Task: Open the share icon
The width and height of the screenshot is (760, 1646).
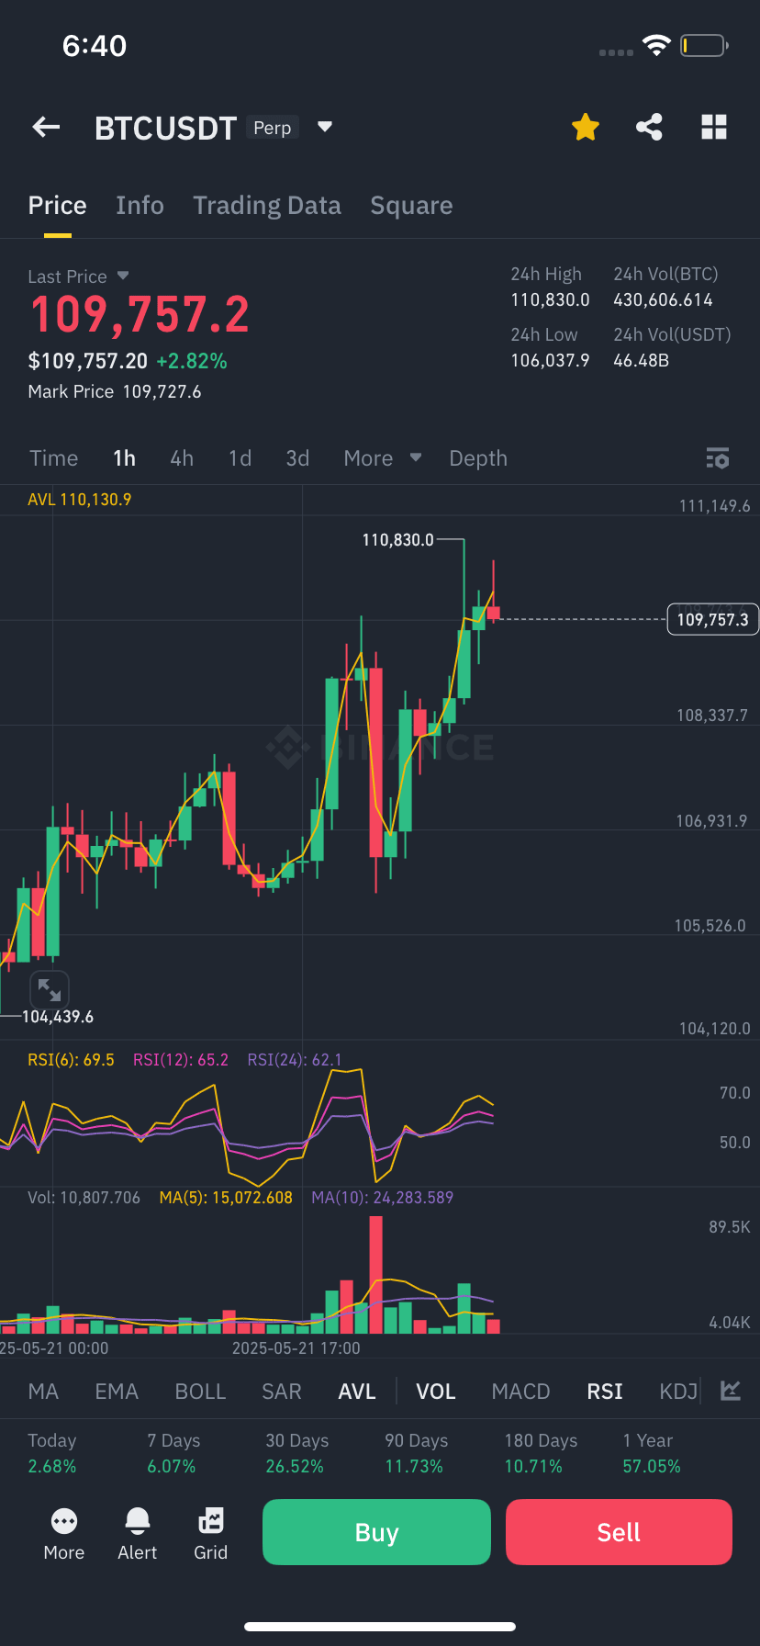Action: 650,127
